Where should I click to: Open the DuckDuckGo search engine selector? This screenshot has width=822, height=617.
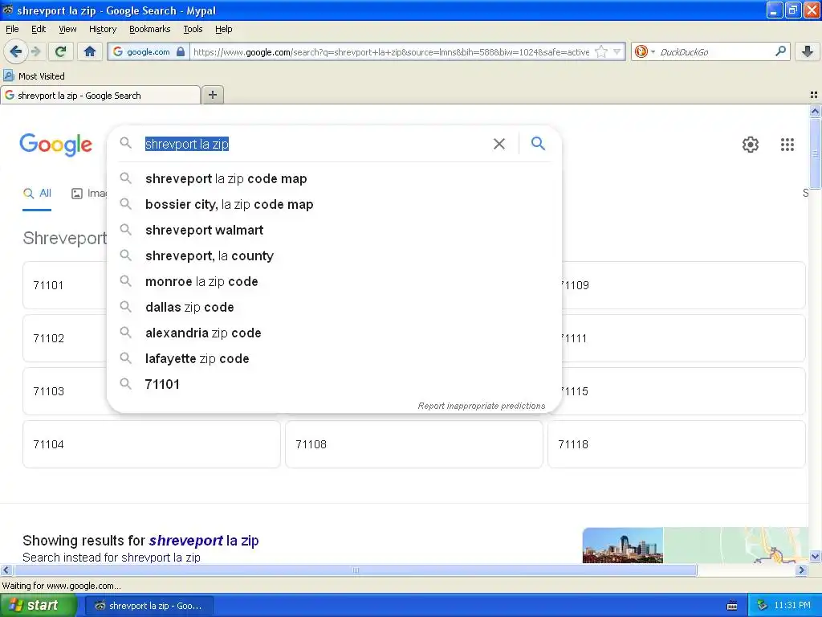pos(645,51)
